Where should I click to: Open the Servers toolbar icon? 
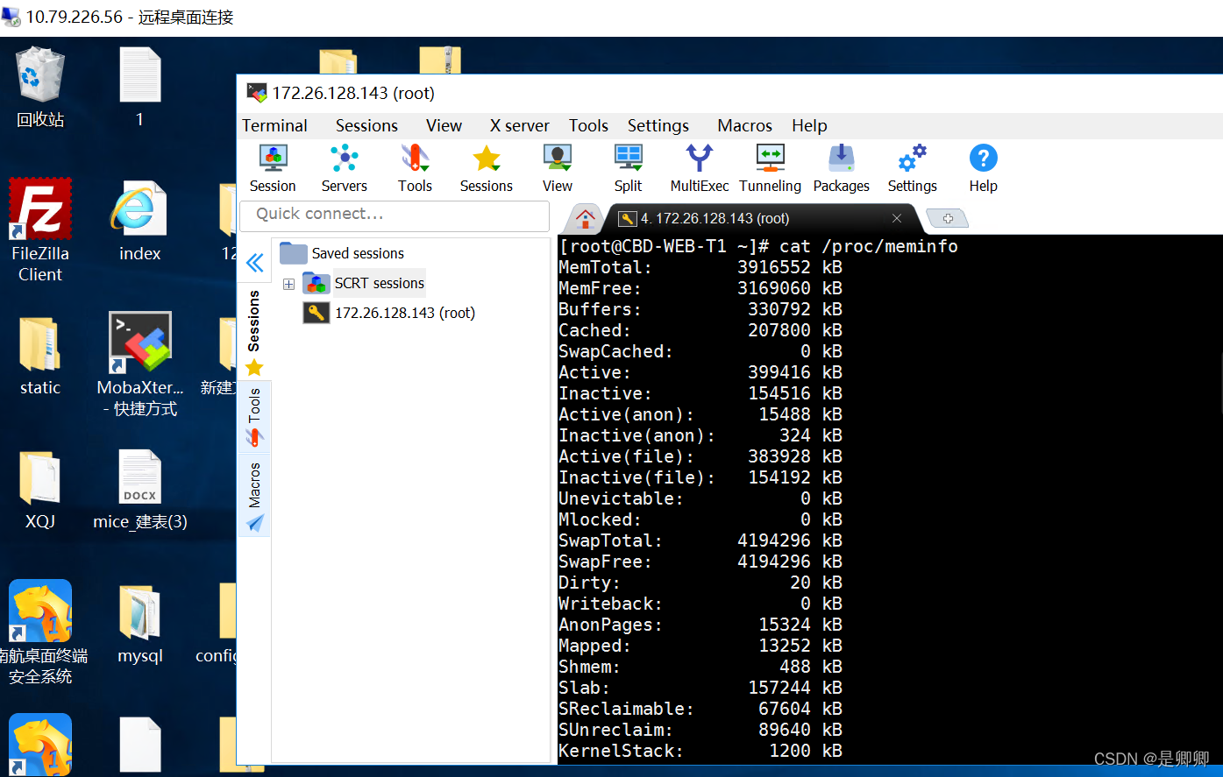(344, 168)
